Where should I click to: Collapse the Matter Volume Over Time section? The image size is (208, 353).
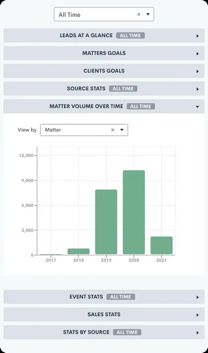tap(197, 106)
